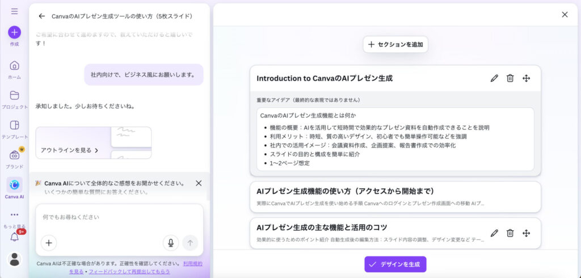This screenshot has height=278, width=581.
Task: Open the hamburger menu in sidebar
Action: (x=14, y=11)
